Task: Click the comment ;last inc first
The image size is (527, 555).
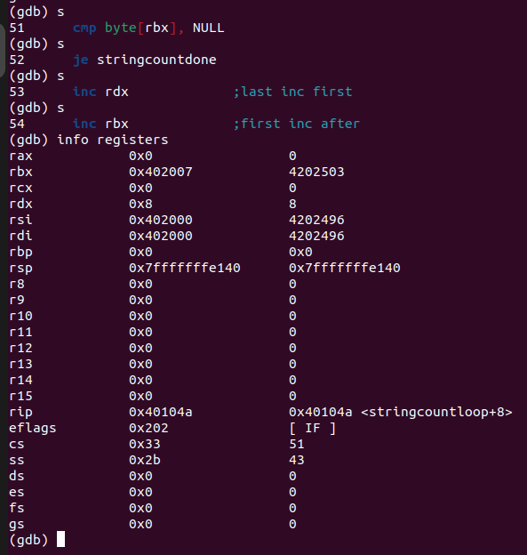Action: click(292, 92)
